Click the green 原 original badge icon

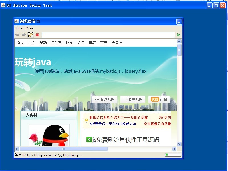(x=89, y=139)
